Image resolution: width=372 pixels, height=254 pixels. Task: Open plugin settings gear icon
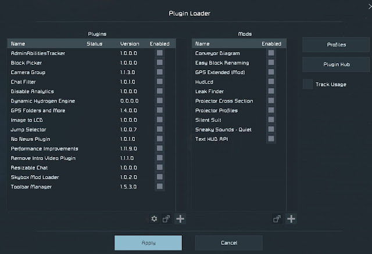[154, 219]
